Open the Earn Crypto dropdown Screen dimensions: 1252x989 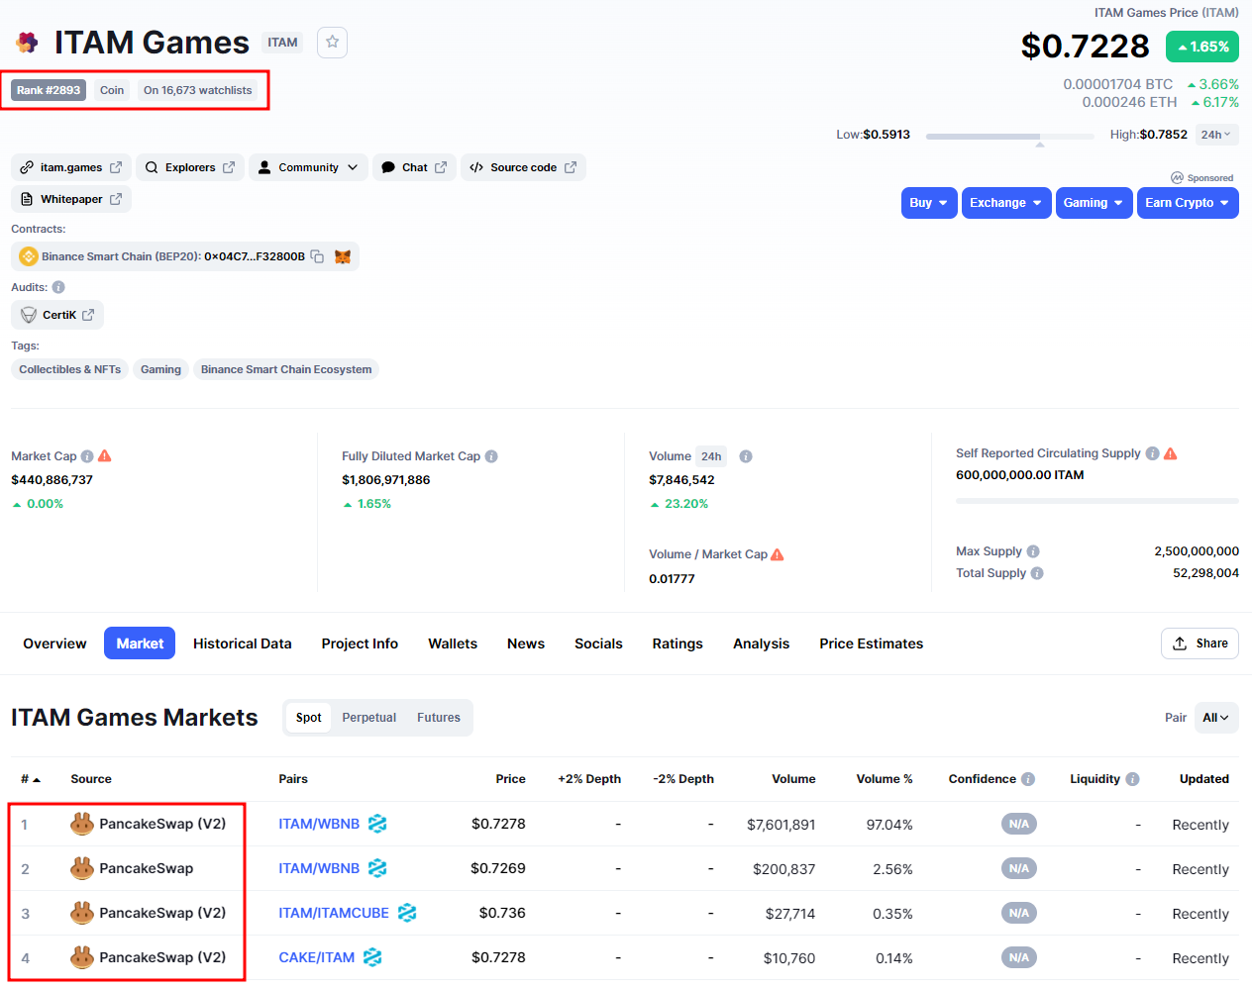point(1188,203)
